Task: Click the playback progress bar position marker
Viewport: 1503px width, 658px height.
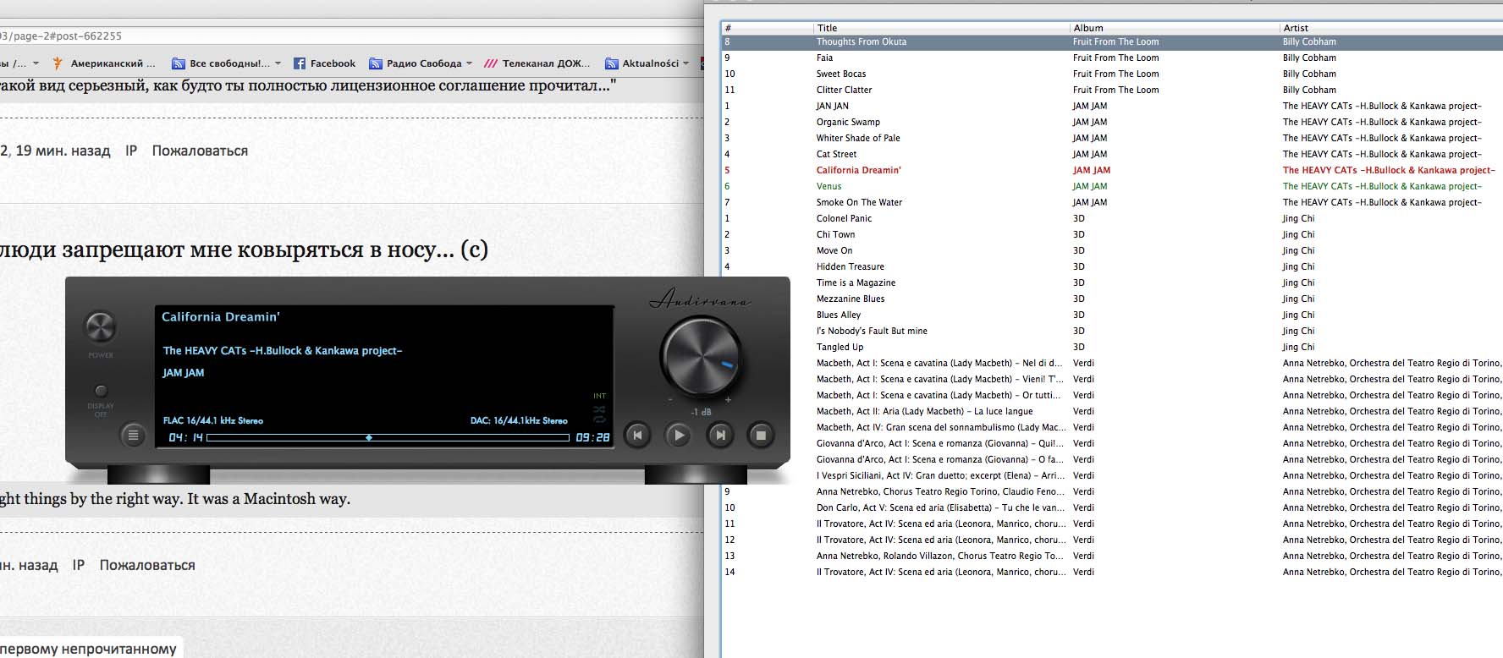Action: pos(369,437)
